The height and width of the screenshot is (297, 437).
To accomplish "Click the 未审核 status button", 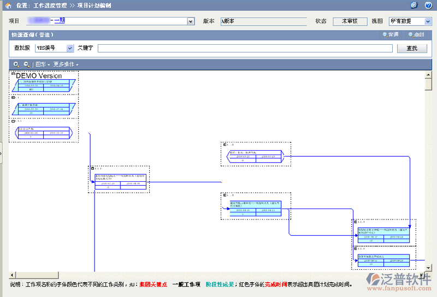I will pyautogui.click(x=350, y=21).
